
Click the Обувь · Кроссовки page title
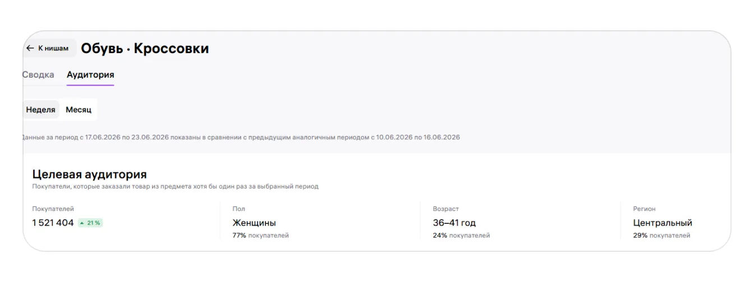click(145, 49)
